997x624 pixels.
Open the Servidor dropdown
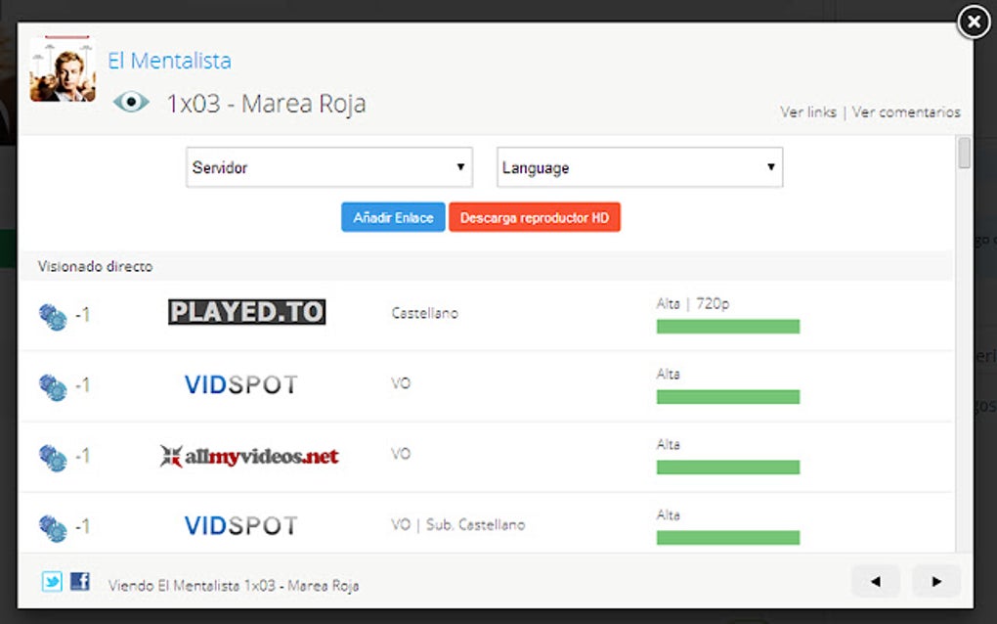(x=328, y=167)
